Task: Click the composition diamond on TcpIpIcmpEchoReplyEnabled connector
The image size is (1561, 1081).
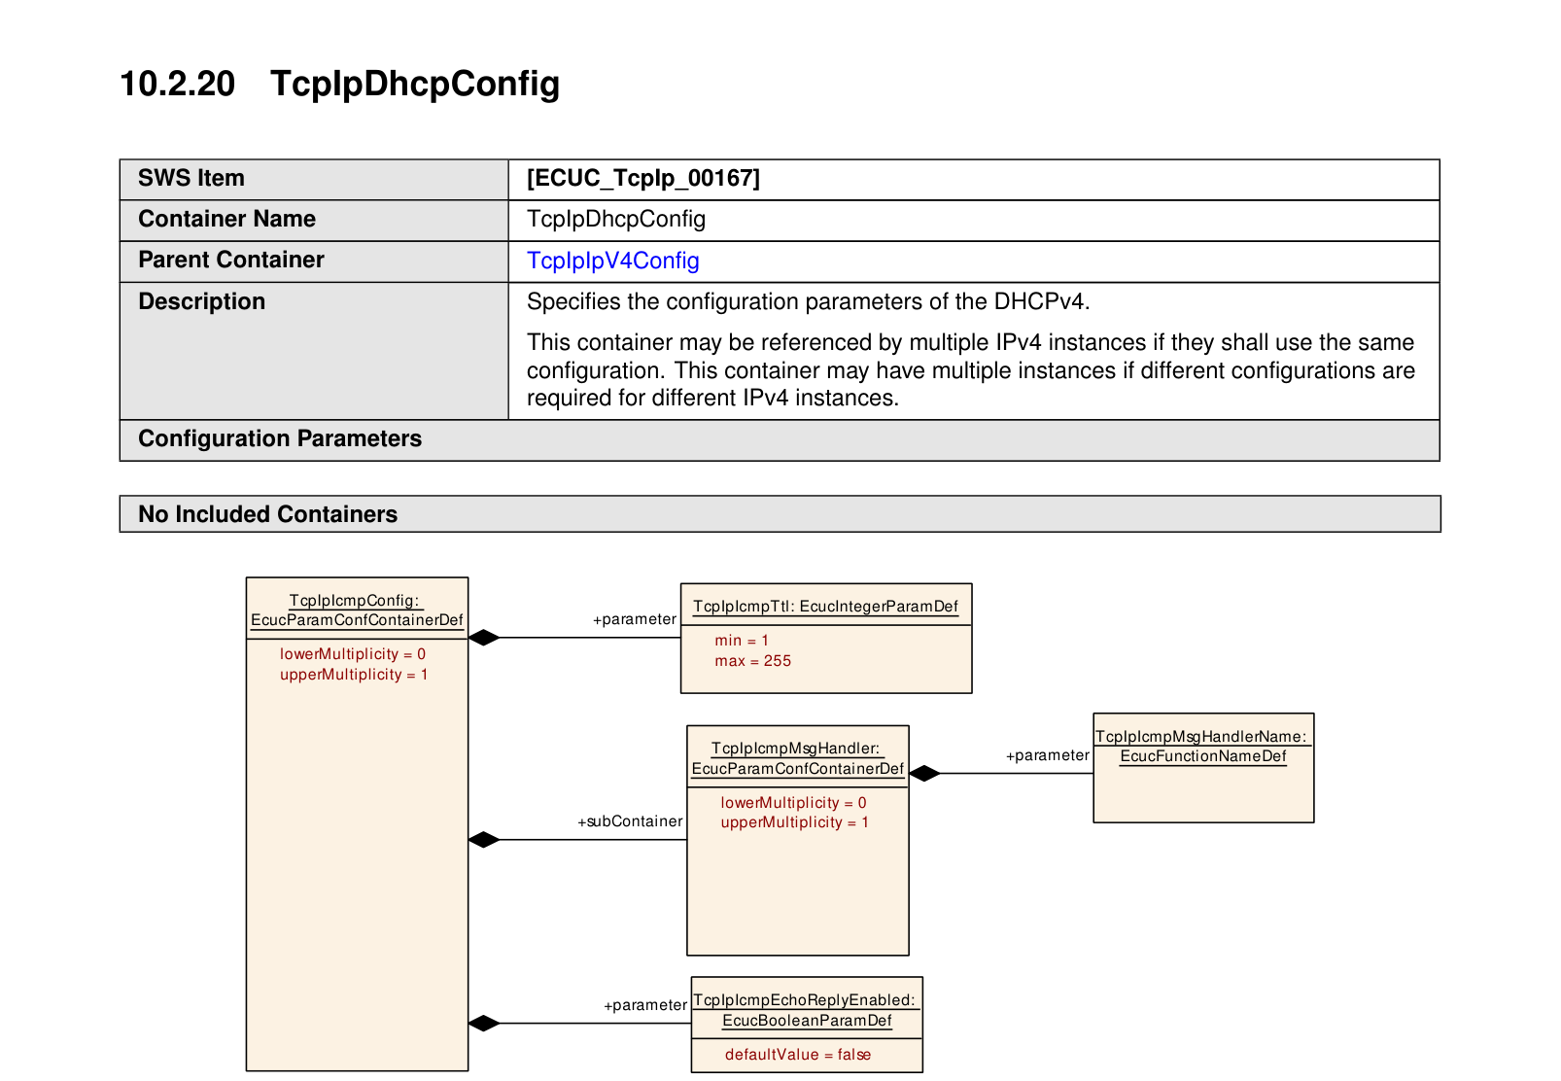Action: [x=484, y=1024]
